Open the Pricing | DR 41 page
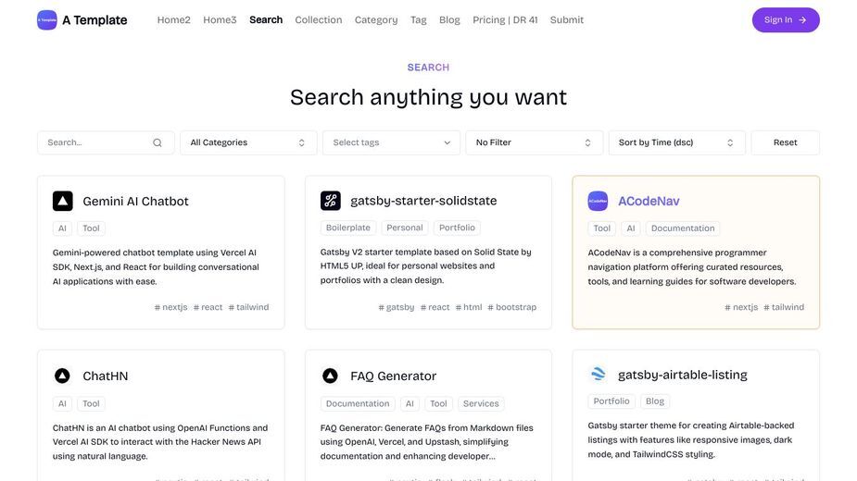This screenshot has height=481, width=857. [x=505, y=19]
